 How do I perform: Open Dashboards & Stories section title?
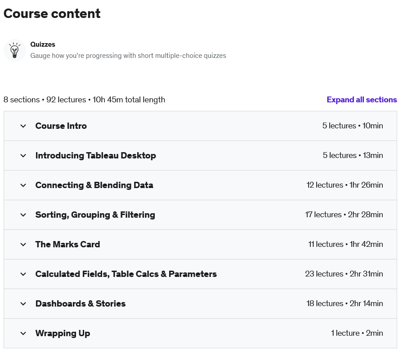tap(81, 304)
